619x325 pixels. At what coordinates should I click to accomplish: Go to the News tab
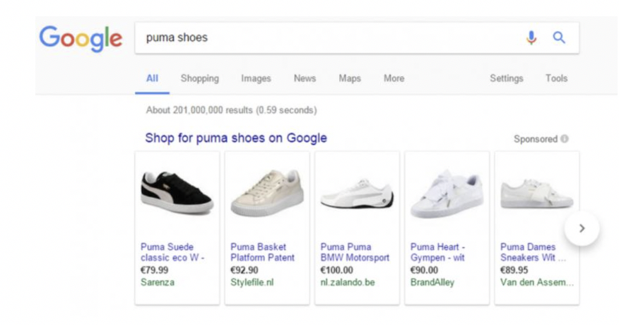305,78
